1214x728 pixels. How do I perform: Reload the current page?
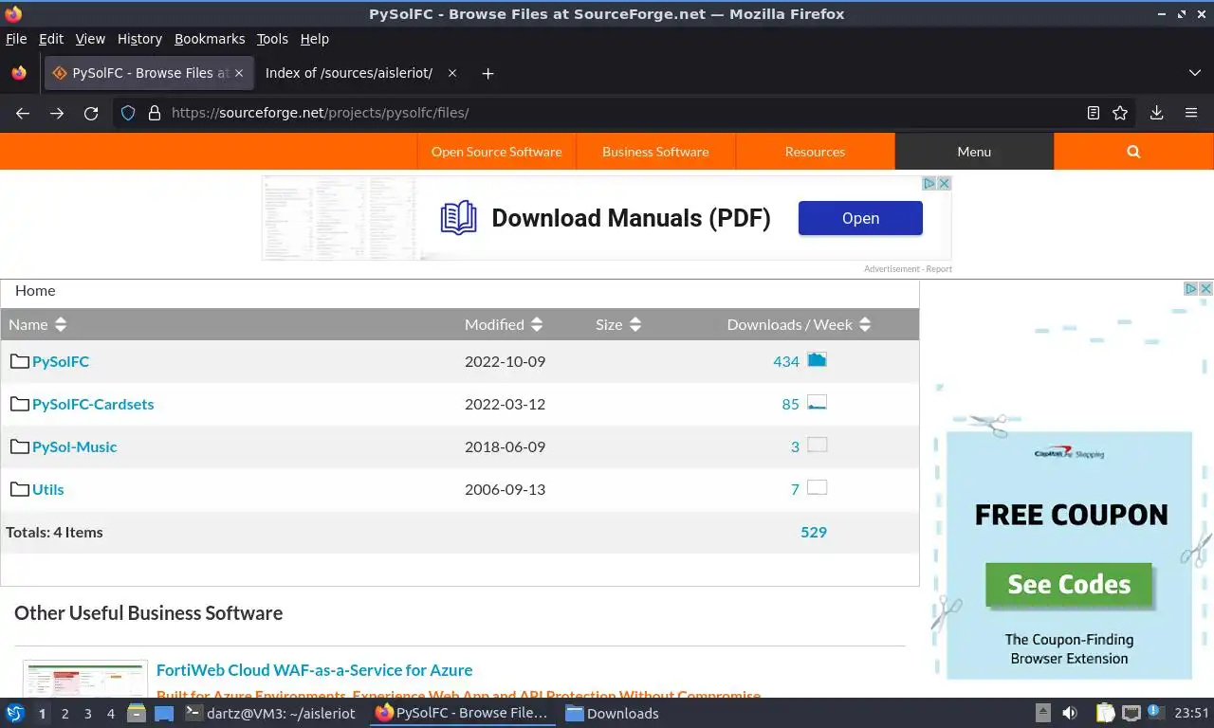[91, 113]
